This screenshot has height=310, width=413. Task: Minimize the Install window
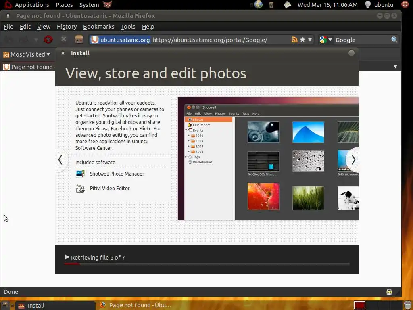pyautogui.click(x=351, y=53)
